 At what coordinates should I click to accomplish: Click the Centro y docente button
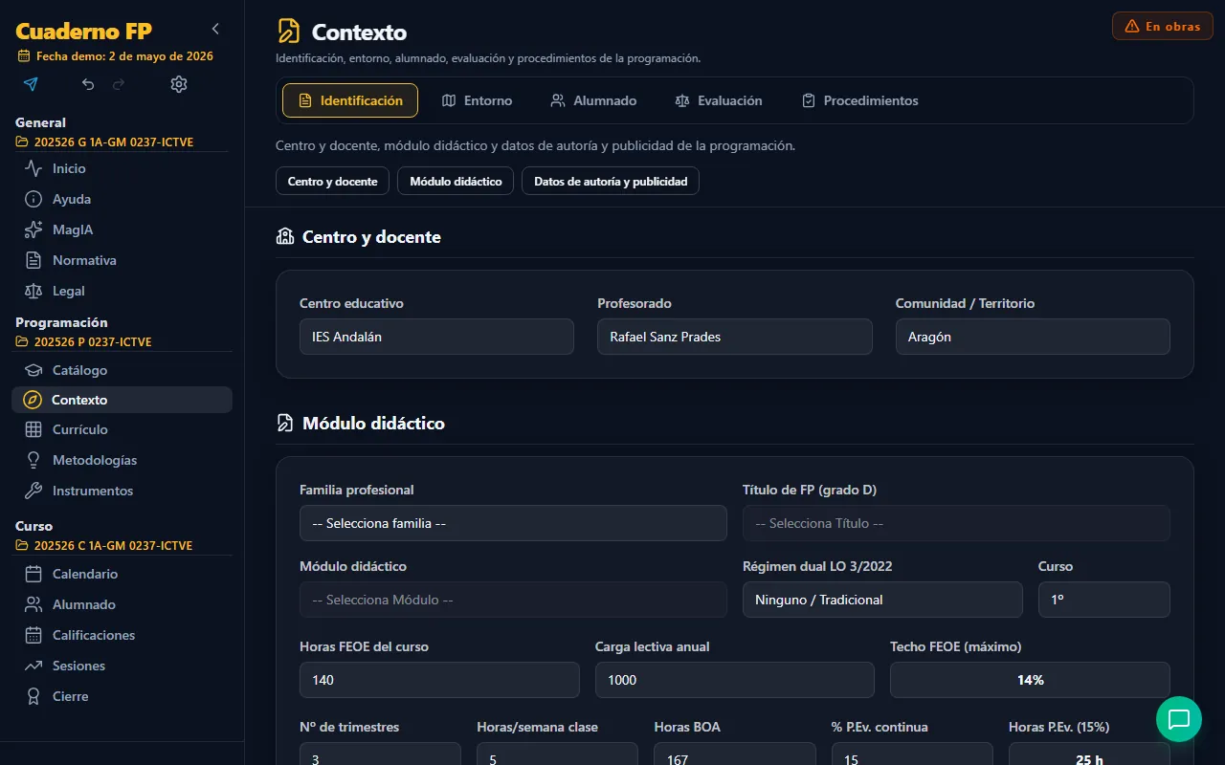332,181
